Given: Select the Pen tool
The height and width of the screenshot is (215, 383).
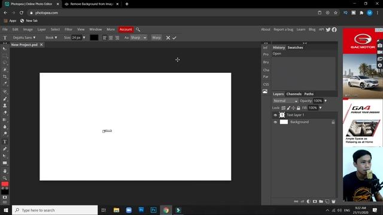Looking at the screenshot, I should (5, 149).
